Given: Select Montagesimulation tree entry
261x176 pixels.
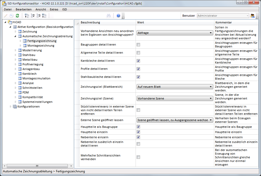Looking at the screenshot, I should [x=36, y=78].
